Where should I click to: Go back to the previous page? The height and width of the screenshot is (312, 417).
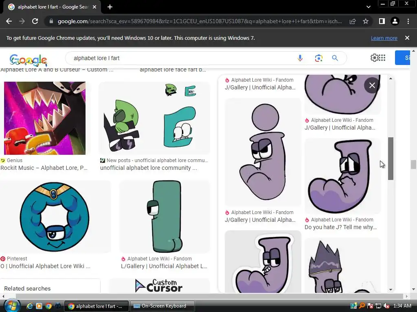pos(9,21)
